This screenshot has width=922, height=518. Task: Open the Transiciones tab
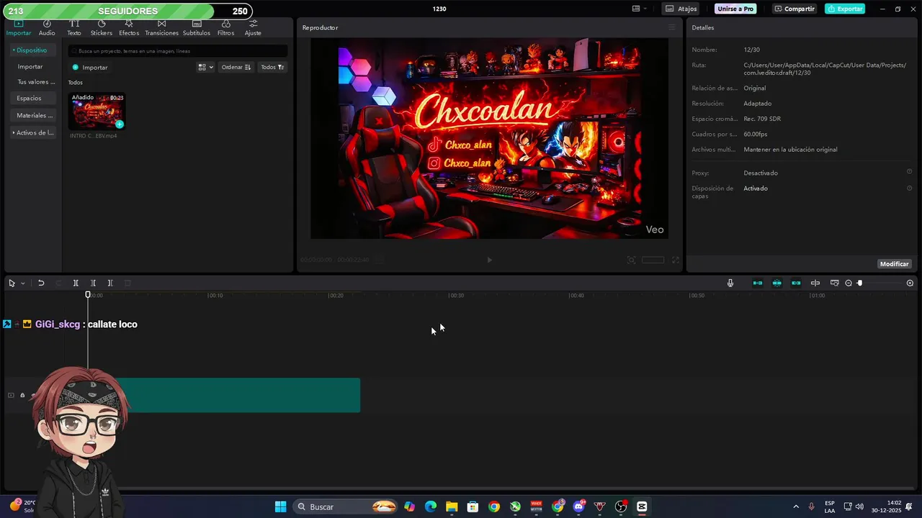161,28
